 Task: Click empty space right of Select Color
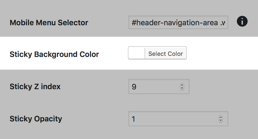[222, 54]
